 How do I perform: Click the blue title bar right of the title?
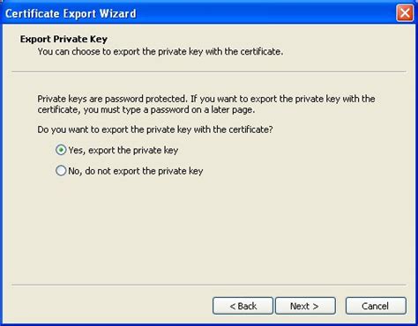(x=265, y=13)
